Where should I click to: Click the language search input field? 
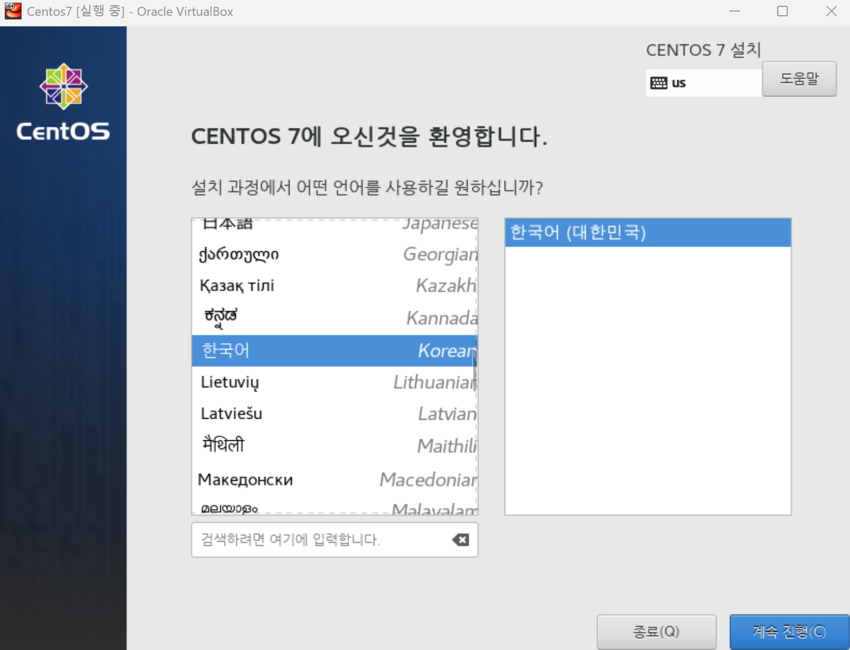[334, 539]
